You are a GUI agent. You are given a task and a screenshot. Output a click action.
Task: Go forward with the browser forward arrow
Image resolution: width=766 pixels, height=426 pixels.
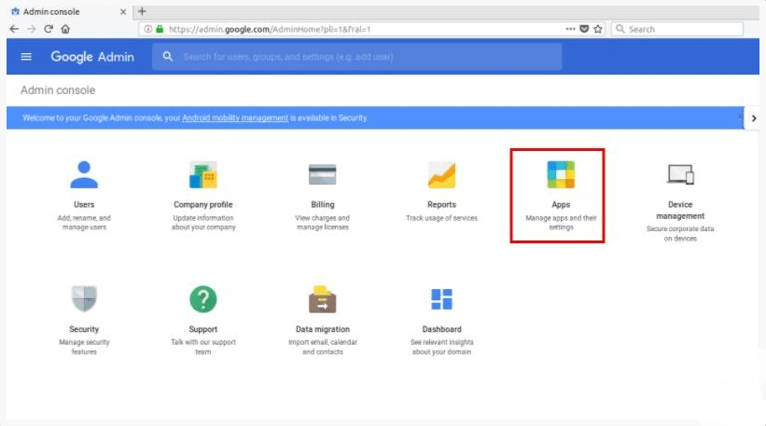(32, 29)
